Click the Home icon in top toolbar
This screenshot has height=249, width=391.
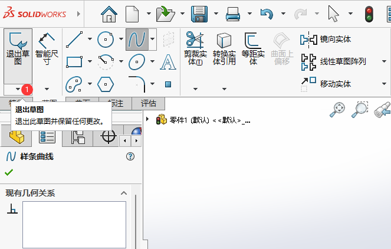point(109,14)
